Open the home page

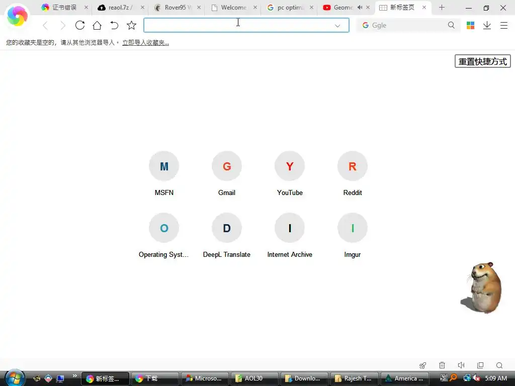click(97, 25)
